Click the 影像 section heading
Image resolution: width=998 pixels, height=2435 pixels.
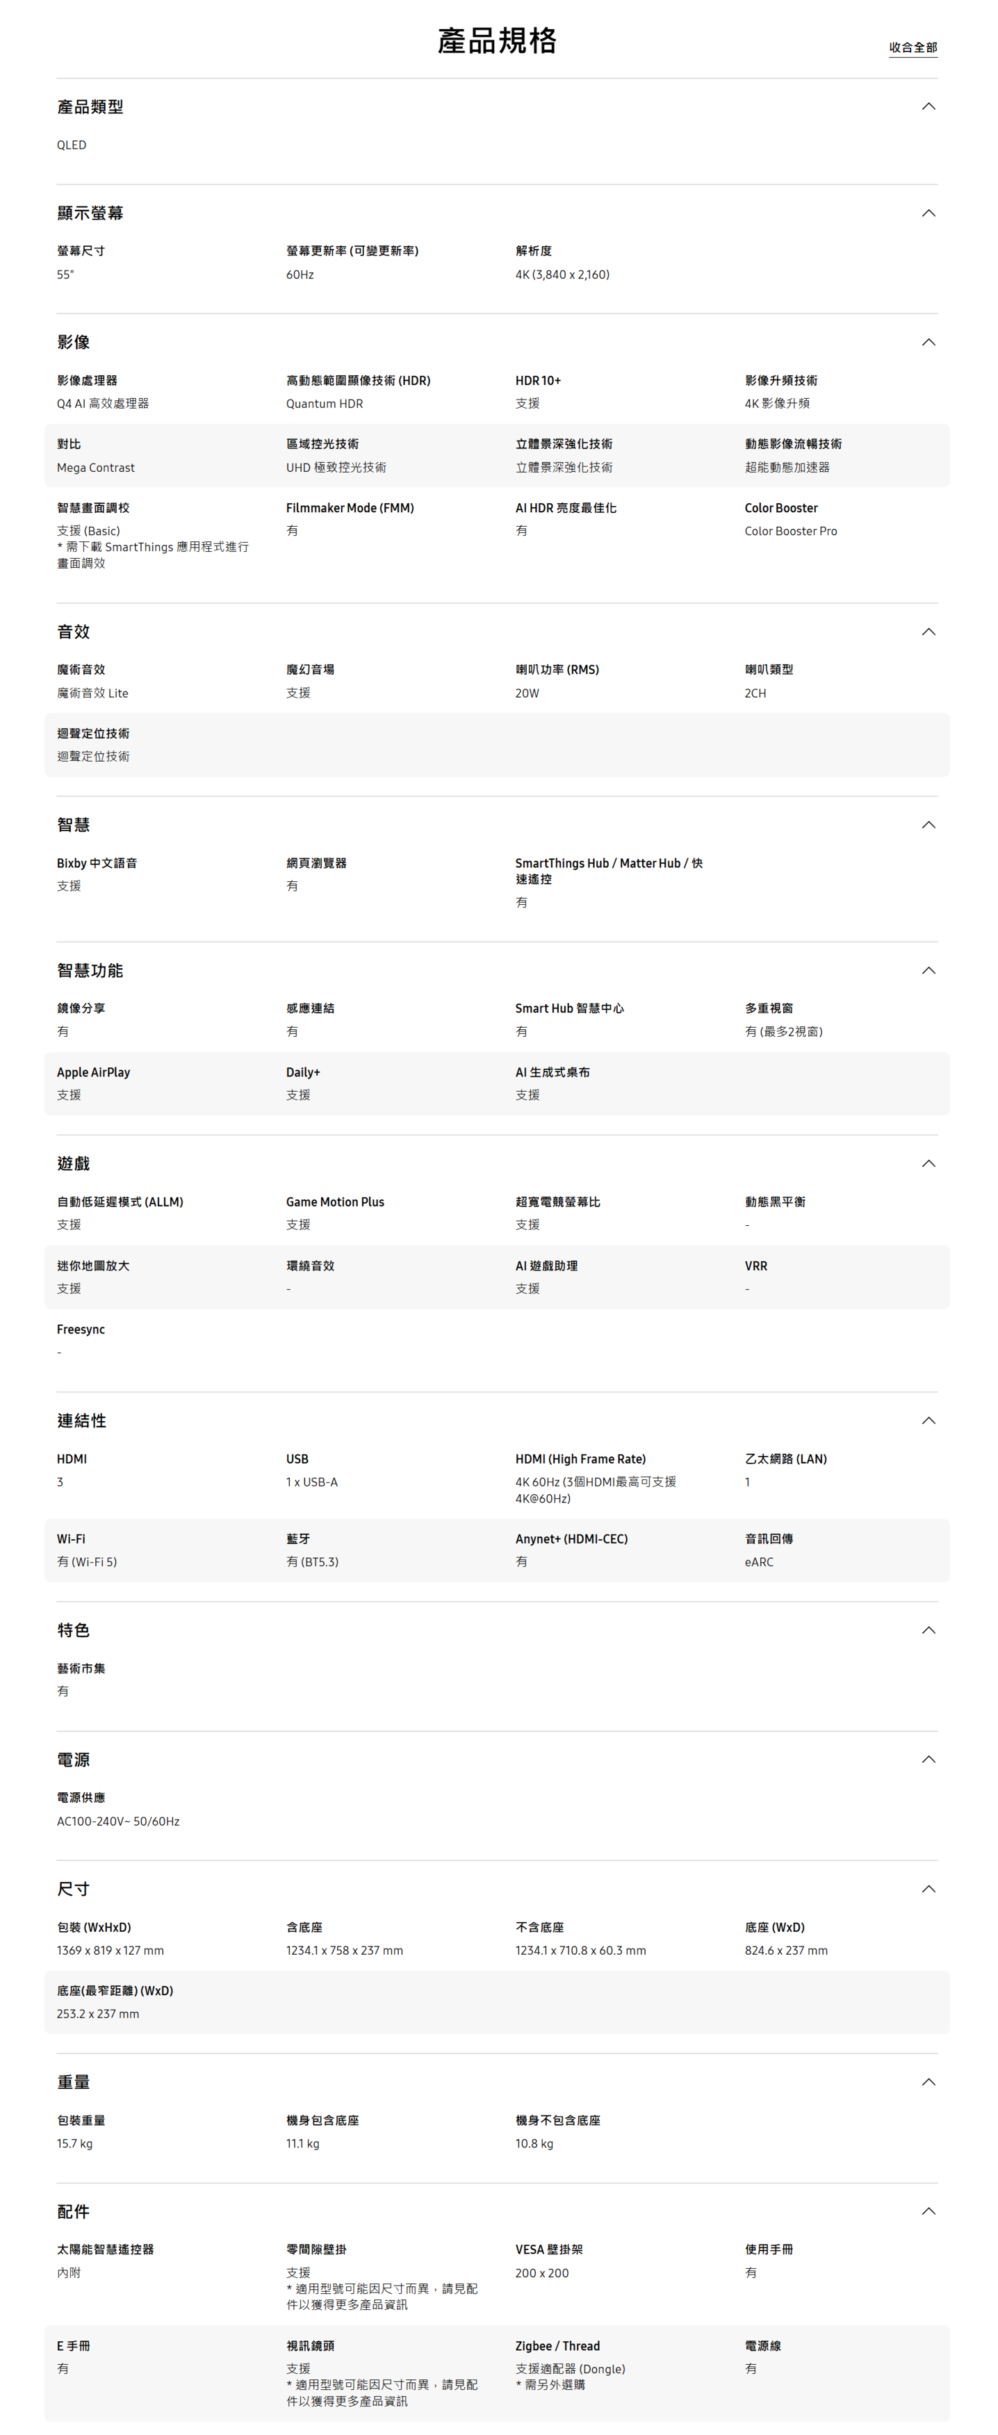[74, 342]
